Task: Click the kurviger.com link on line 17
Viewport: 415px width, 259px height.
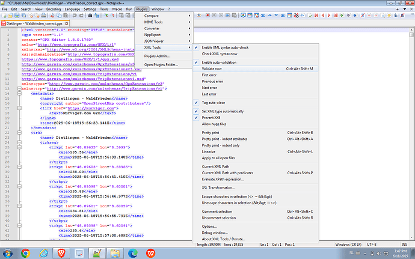Action: click(91, 108)
